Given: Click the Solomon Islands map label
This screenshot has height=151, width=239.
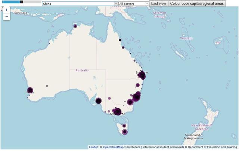Looking at the screenshot, I should 159,15.
